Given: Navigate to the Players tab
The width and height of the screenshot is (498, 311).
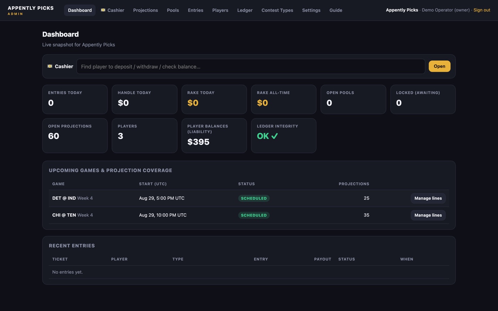Looking at the screenshot, I should 220,10.
